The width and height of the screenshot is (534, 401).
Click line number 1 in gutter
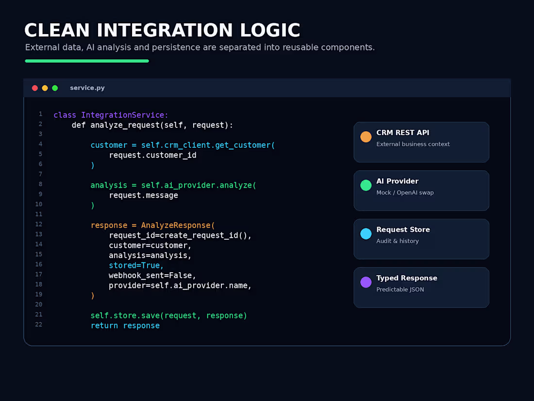tap(40, 114)
